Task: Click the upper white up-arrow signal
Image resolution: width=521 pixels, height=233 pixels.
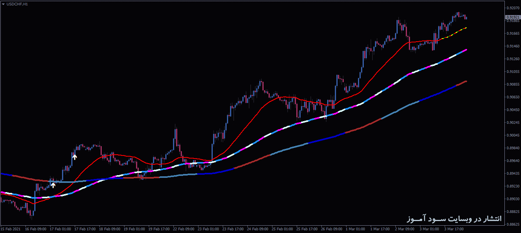Action: click(x=75, y=157)
